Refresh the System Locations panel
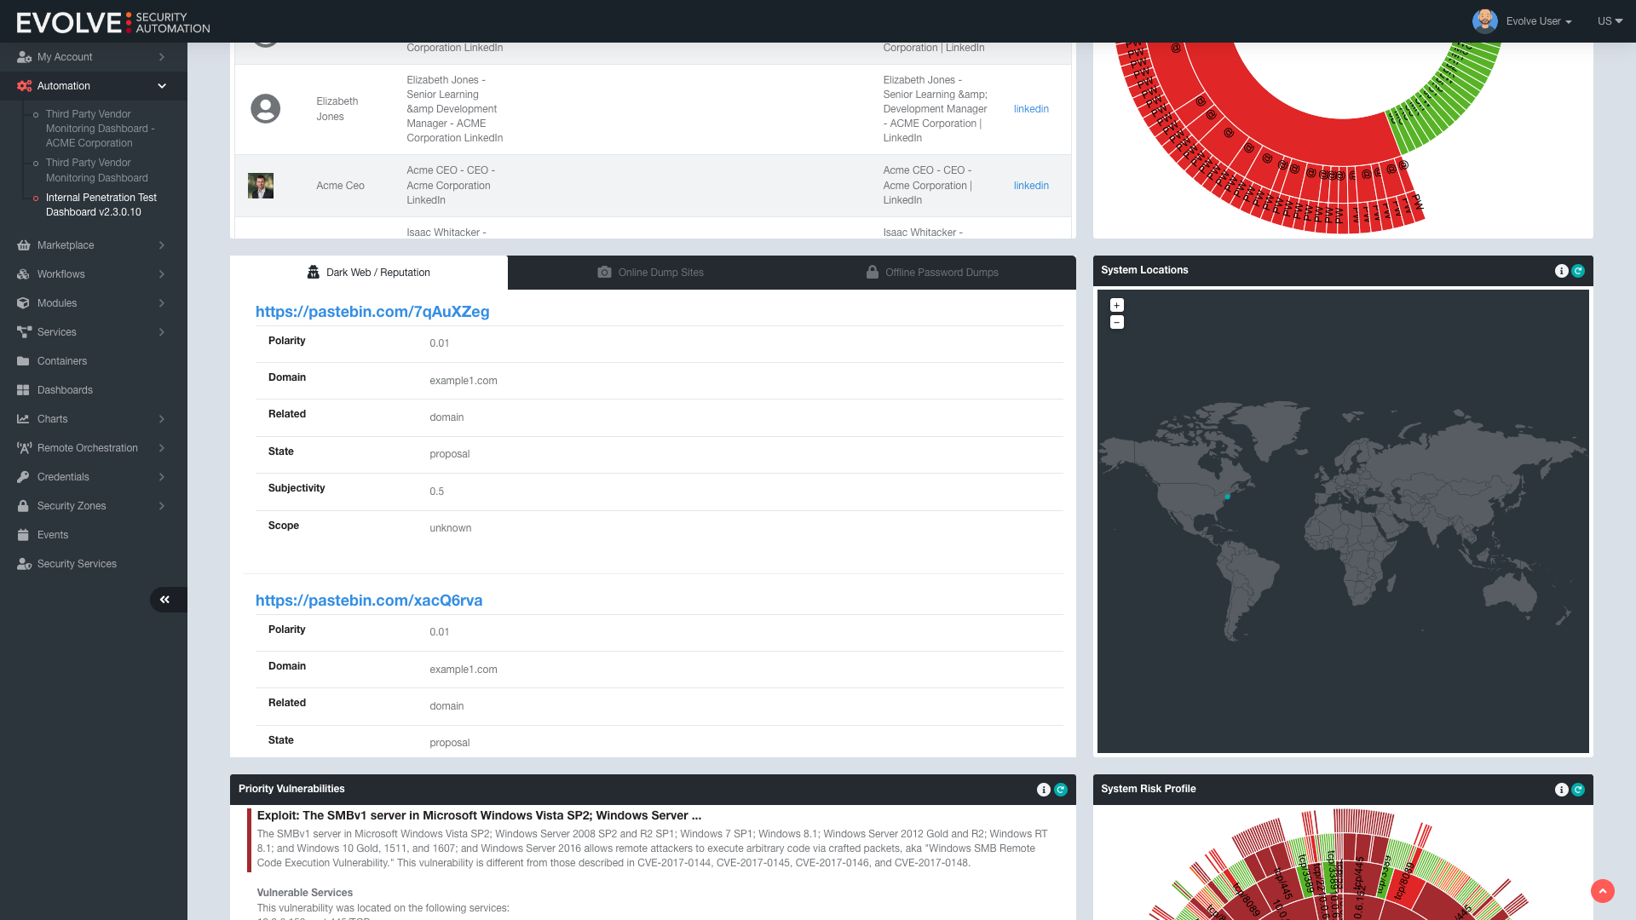Image resolution: width=1636 pixels, height=920 pixels. pyautogui.click(x=1578, y=271)
